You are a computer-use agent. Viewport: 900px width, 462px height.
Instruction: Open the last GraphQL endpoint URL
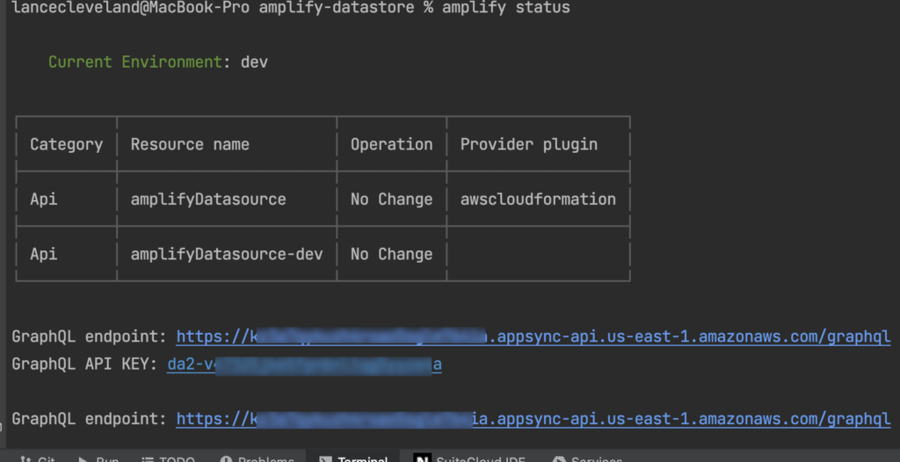pyautogui.click(x=533, y=419)
